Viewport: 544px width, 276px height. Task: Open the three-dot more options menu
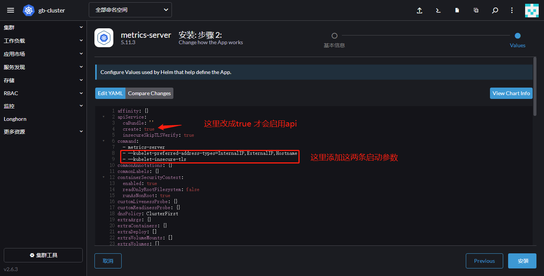tap(512, 11)
